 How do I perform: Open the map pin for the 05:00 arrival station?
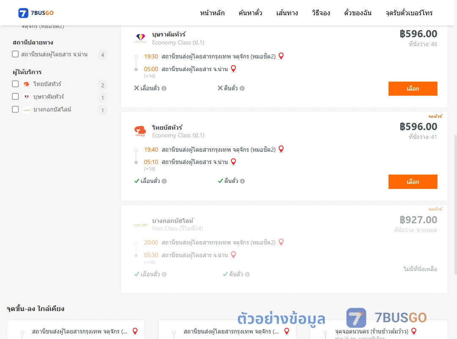point(234,69)
